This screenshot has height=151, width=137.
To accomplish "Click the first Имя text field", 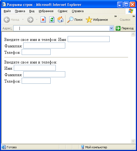I will coord(89,39).
